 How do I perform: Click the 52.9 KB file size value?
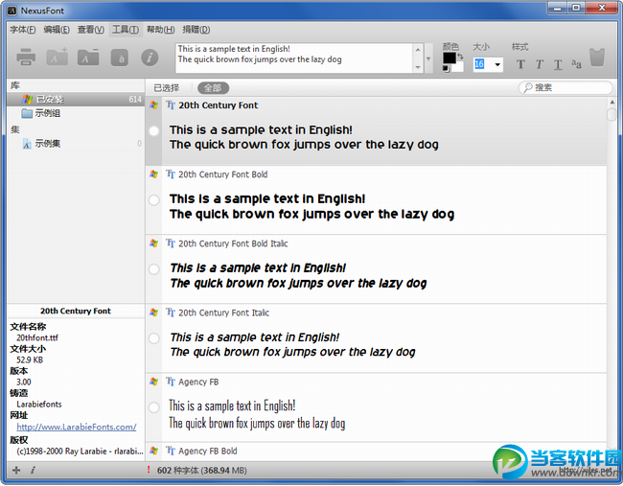click(x=30, y=360)
